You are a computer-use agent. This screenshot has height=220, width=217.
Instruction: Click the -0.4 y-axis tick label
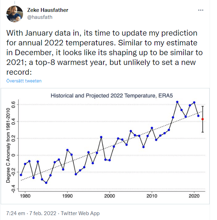point(14,189)
